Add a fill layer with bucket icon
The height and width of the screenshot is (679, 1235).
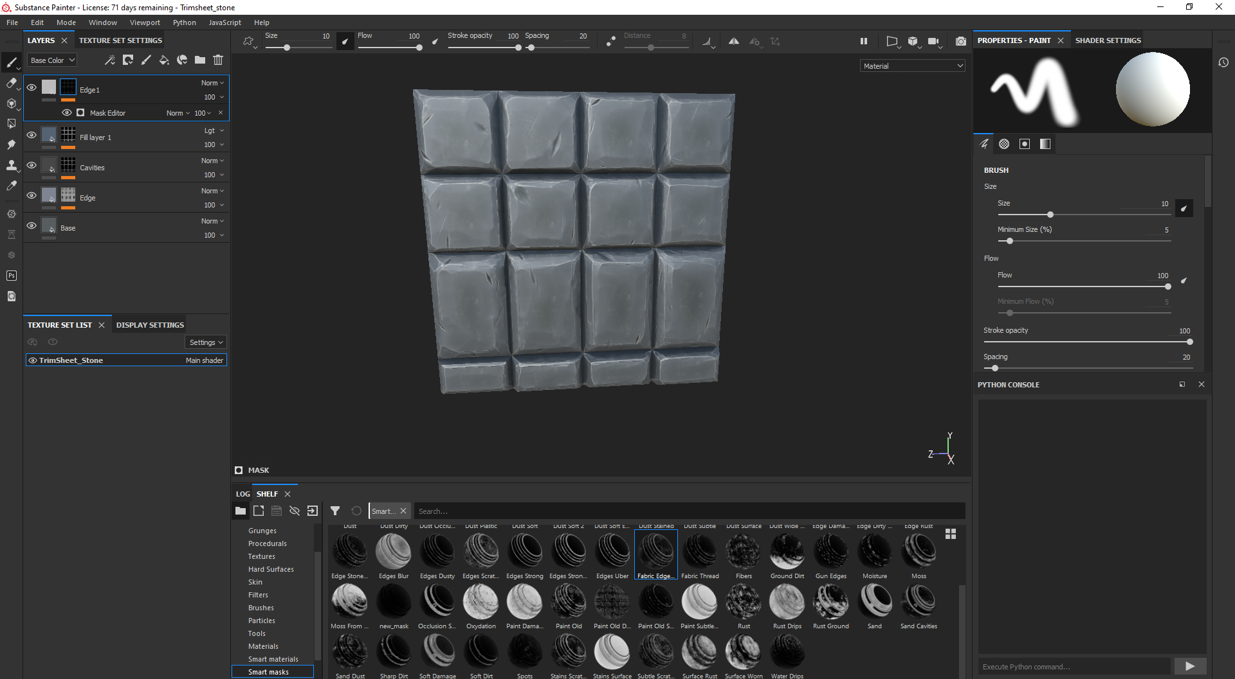(x=164, y=60)
